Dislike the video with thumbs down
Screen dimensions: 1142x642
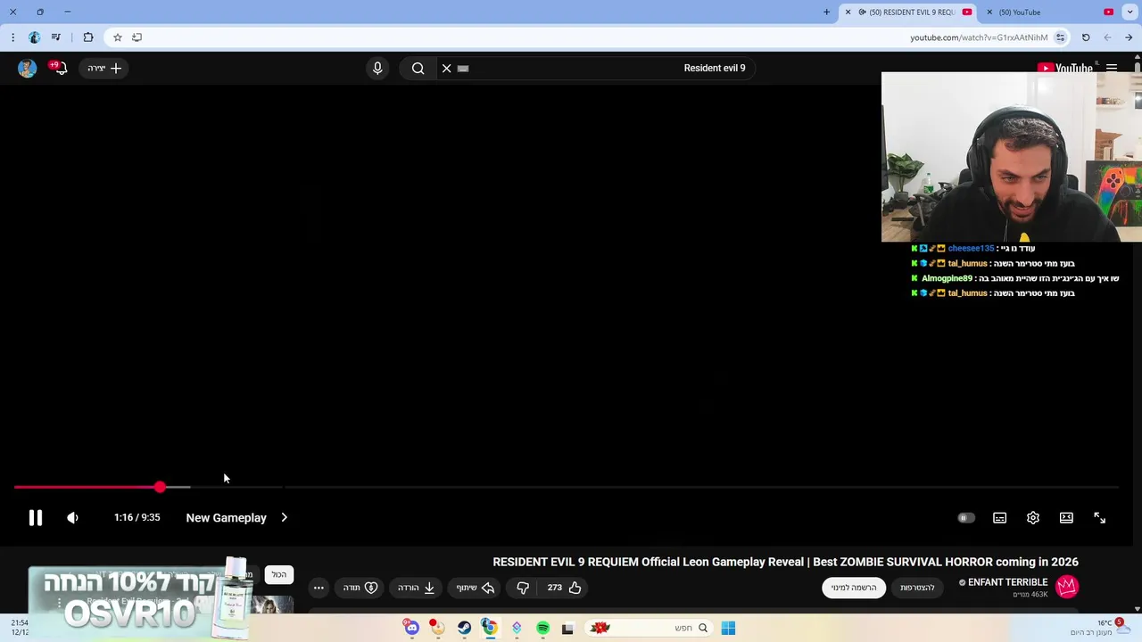click(x=523, y=588)
